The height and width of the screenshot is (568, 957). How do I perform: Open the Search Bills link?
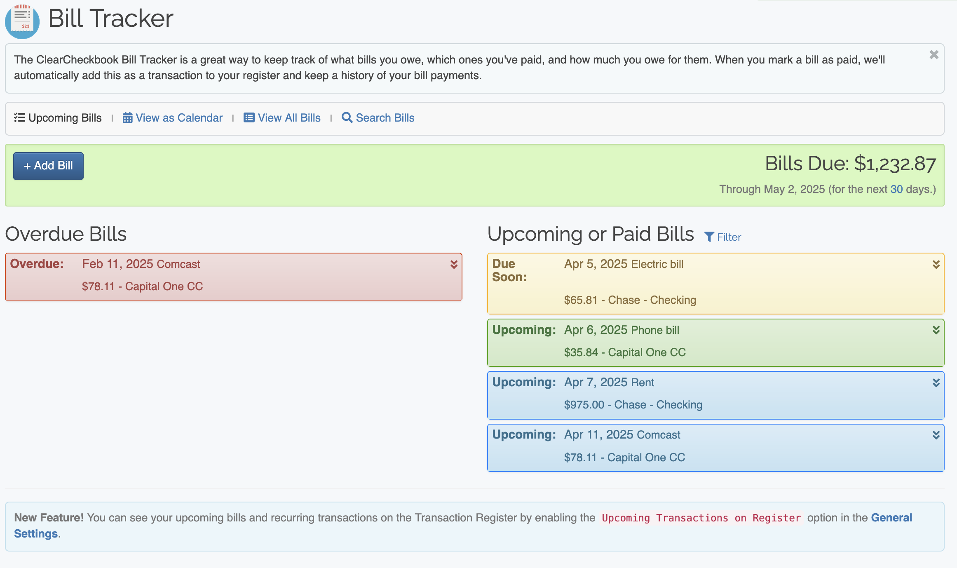[x=385, y=118]
